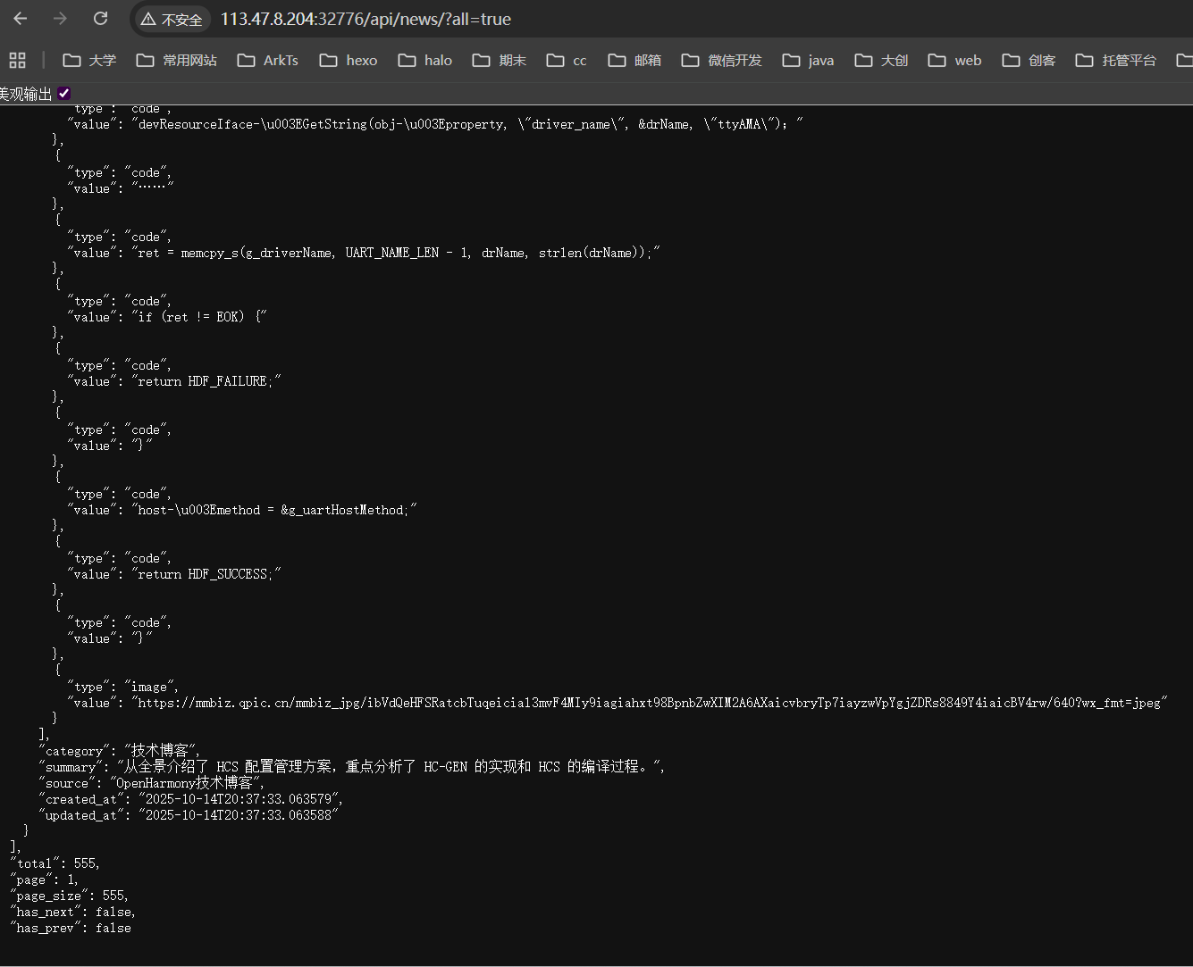Viewport: 1193px width, 967px height.
Task: Click the 不安全 security warning badge
Action: [172, 20]
